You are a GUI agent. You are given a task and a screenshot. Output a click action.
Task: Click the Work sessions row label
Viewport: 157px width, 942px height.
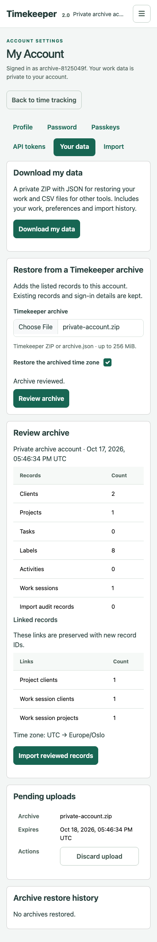39,588
